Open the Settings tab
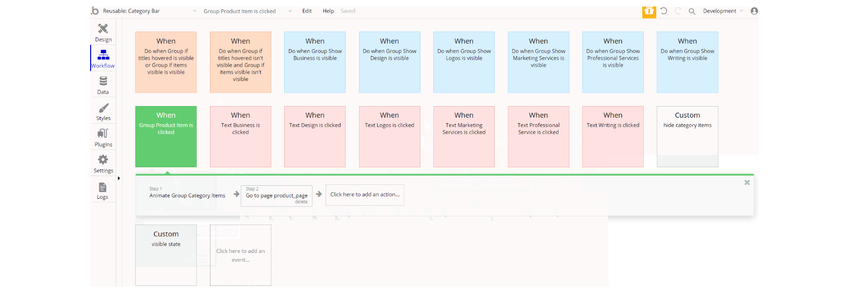The width and height of the screenshot is (850, 290). (103, 164)
